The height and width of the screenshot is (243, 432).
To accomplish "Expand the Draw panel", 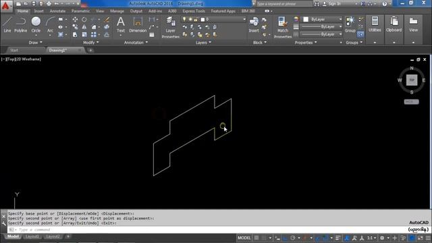I will [x=36, y=43].
